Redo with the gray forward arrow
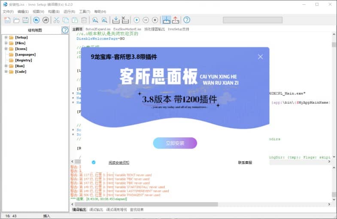The width and height of the screenshot is (337, 219). [x=46, y=20]
